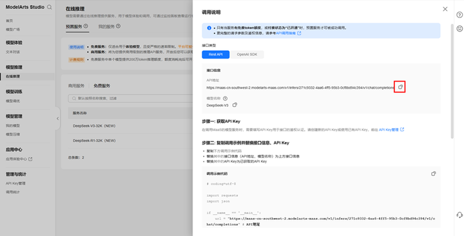Open 模型压缩 in sidebar
This screenshot has width=464, height=236.
point(13,134)
